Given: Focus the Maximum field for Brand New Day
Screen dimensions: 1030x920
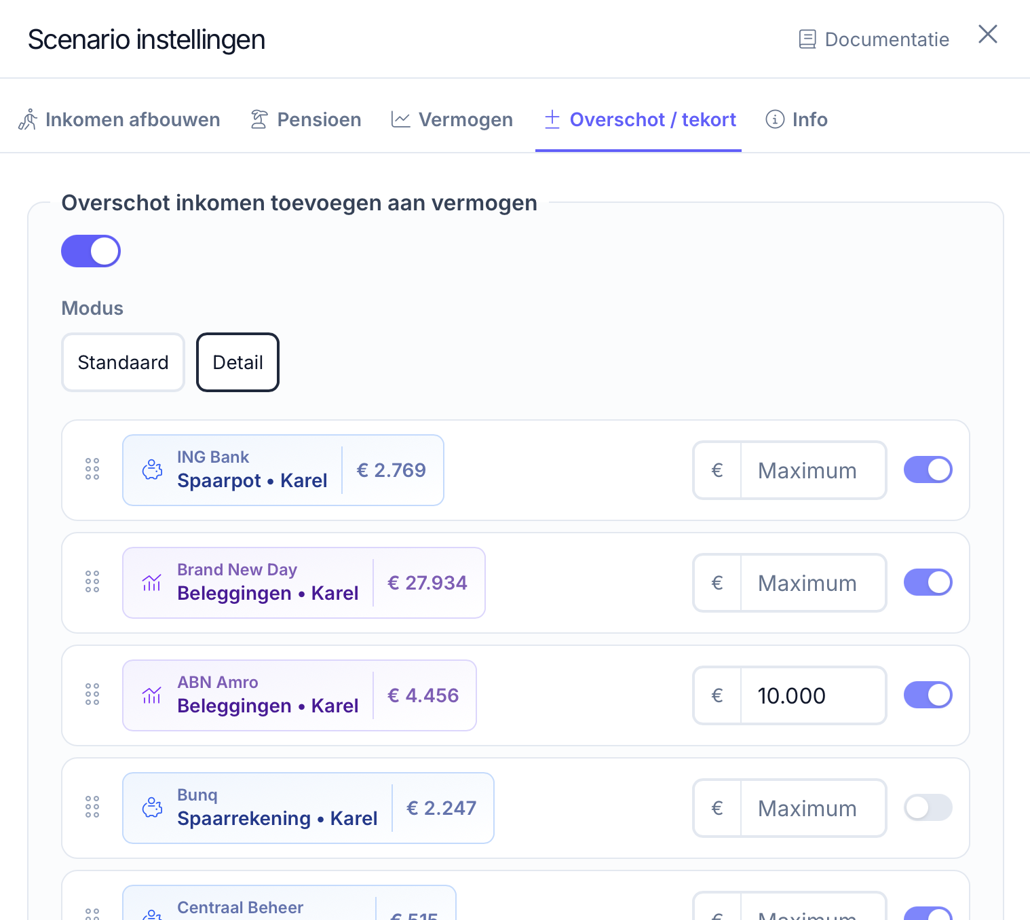Looking at the screenshot, I should (813, 583).
